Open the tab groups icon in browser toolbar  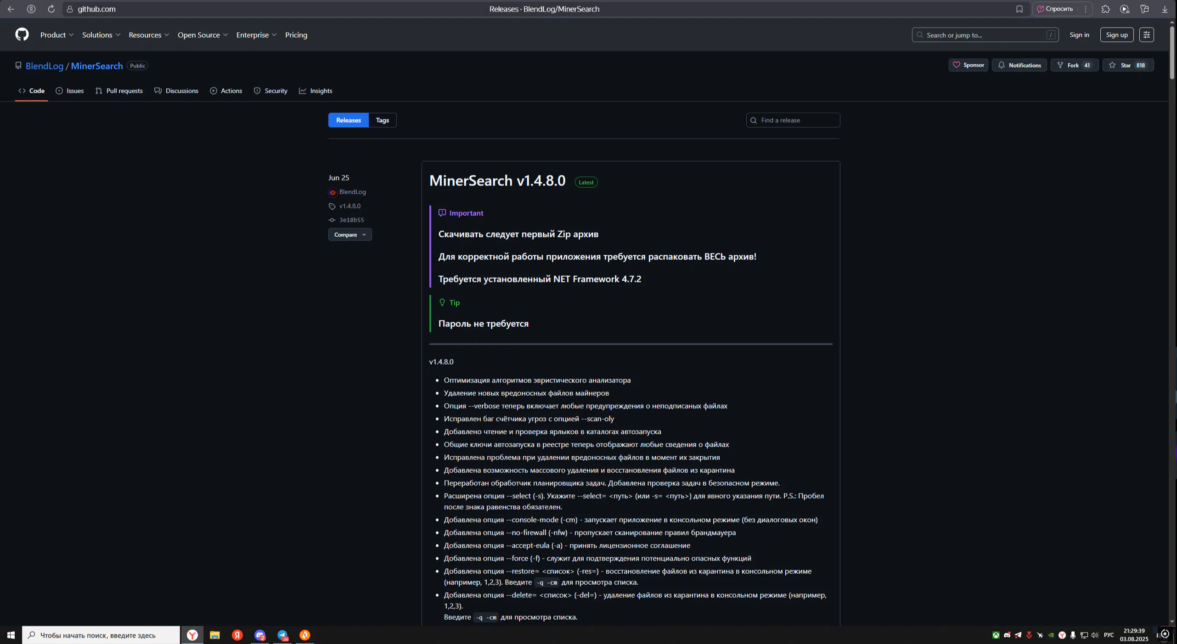(1144, 9)
